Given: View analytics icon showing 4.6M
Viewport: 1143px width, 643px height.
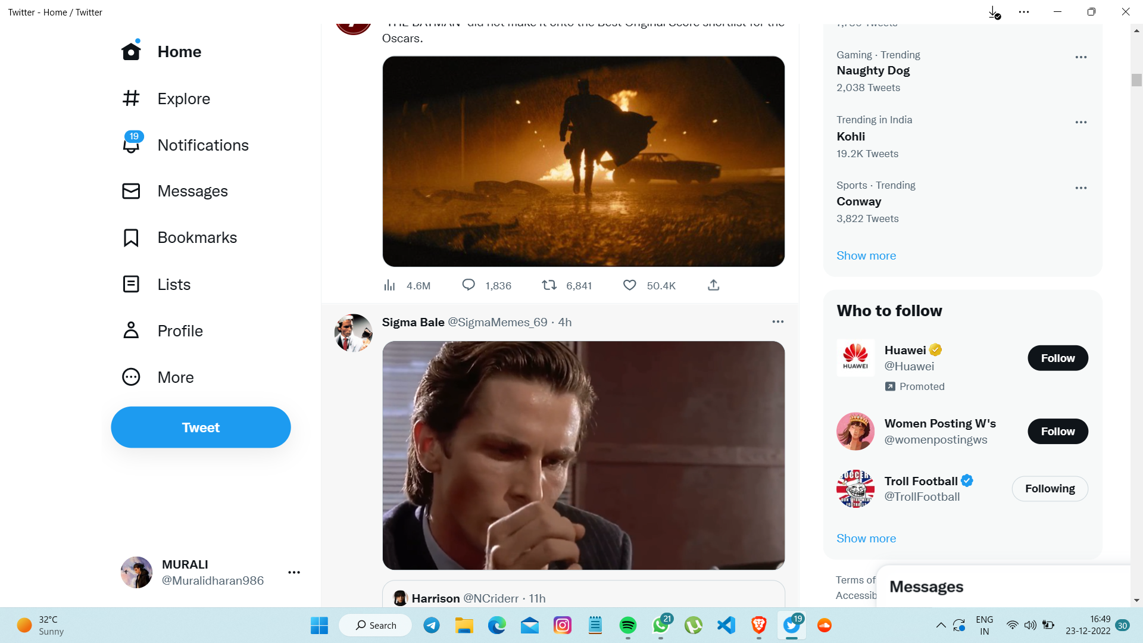Looking at the screenshot, I should [x=389, y=285].
